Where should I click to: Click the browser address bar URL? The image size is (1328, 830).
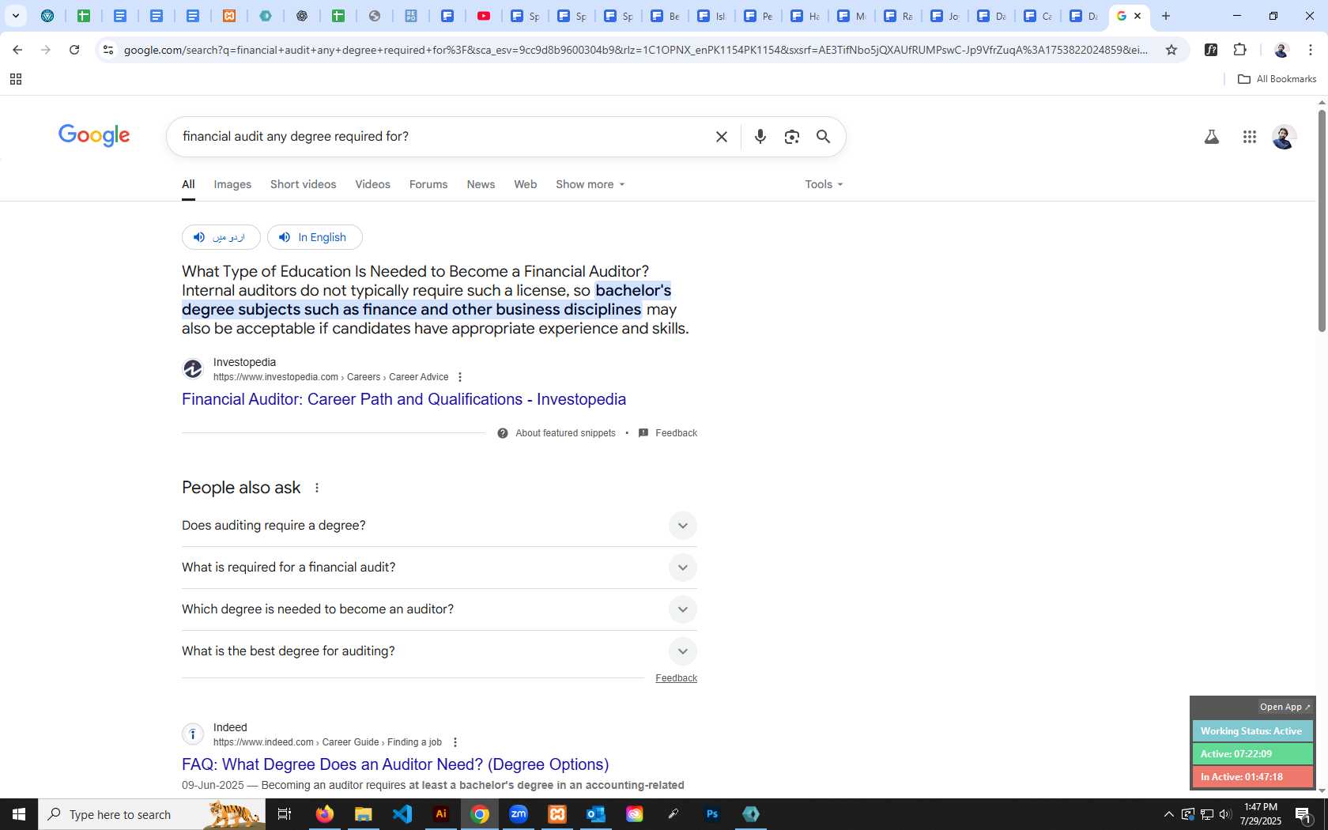click(636, 50)
